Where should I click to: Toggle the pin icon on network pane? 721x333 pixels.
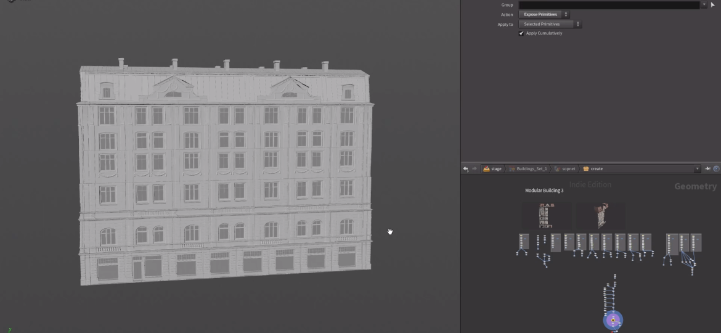coord(707,169)
